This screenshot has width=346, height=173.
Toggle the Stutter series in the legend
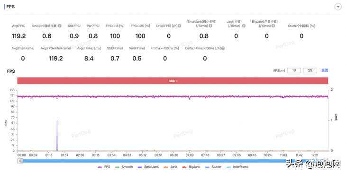[213, 167]
